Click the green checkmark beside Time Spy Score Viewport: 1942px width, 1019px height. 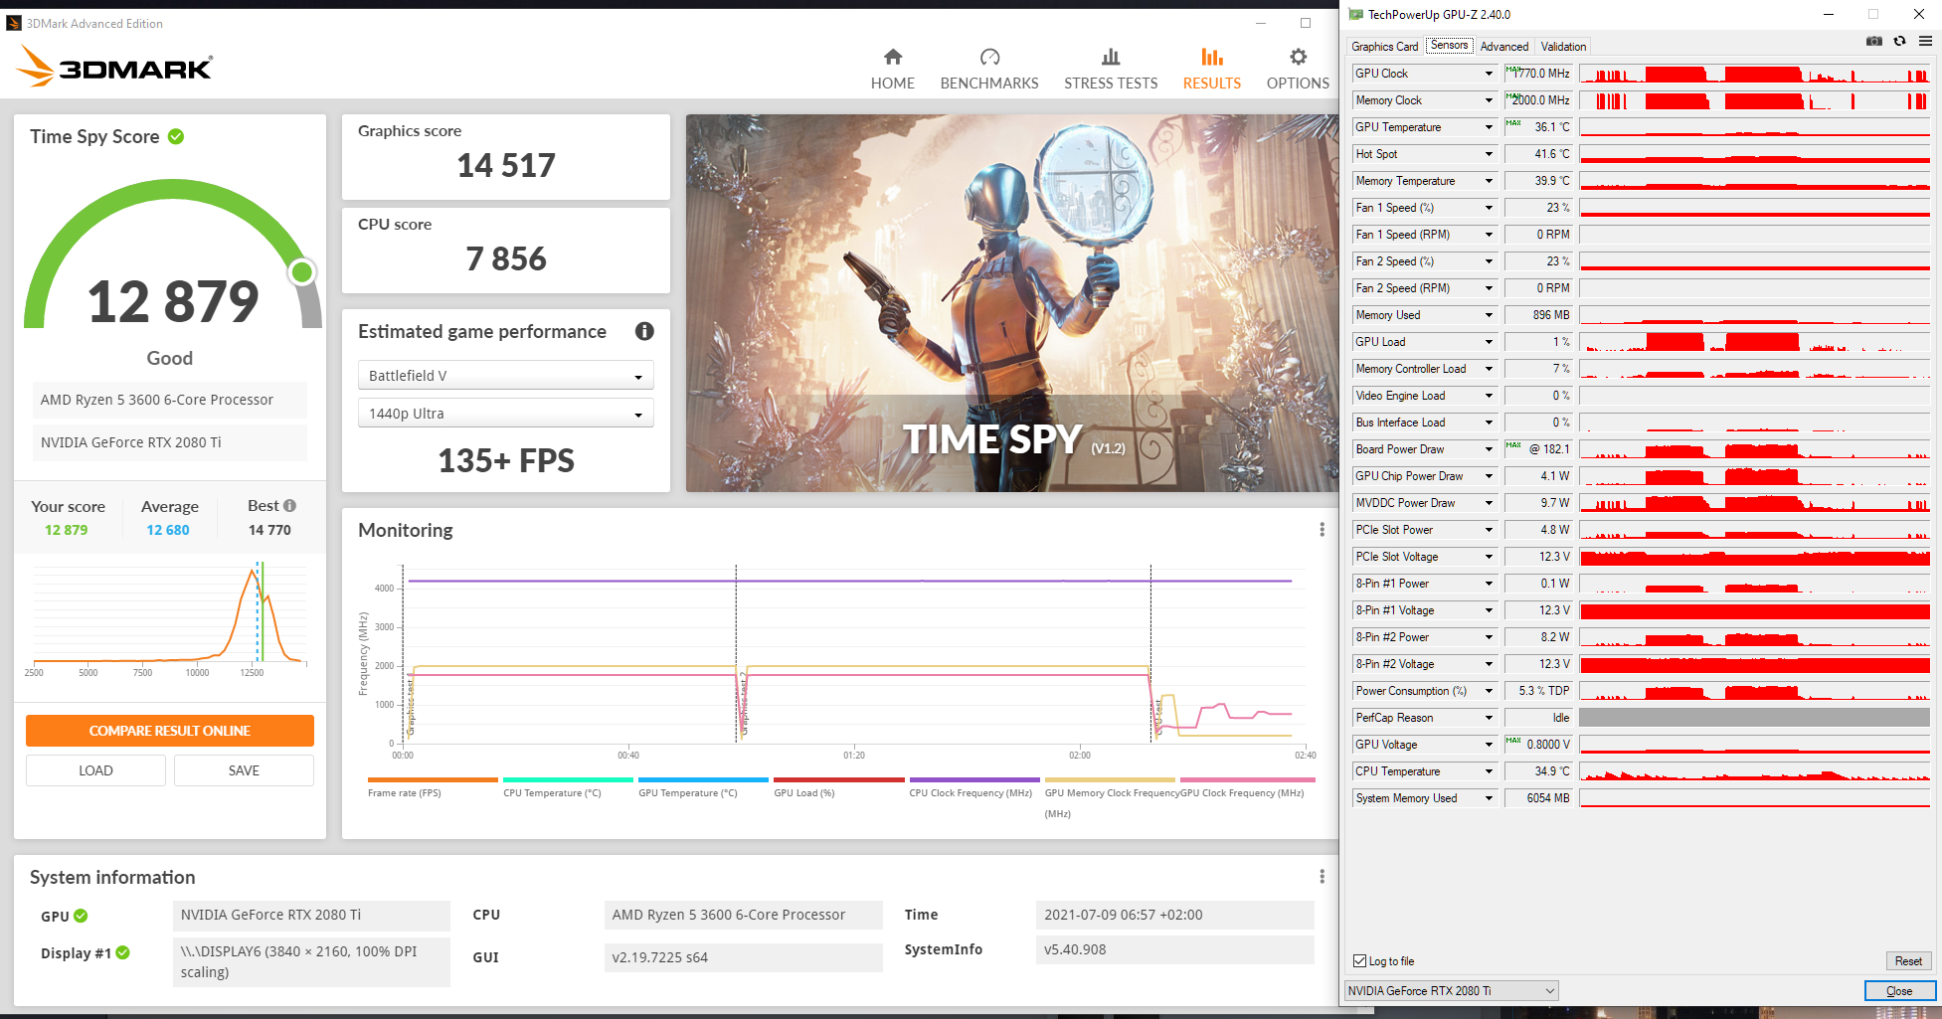pos(176,136)
